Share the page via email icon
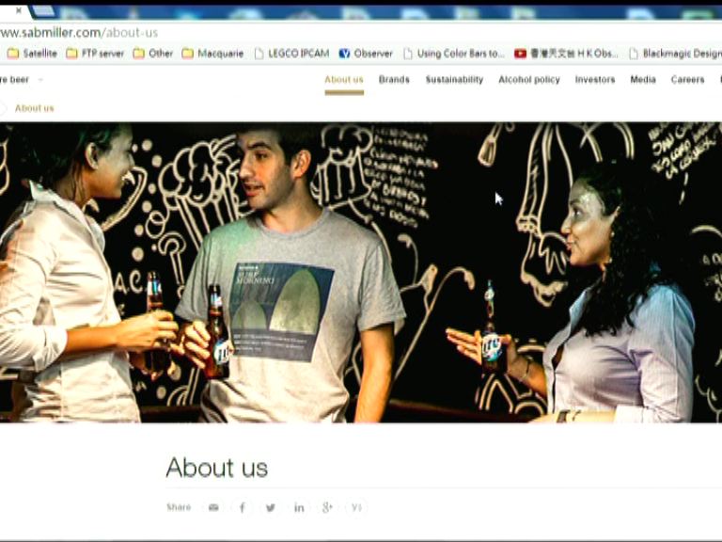 213,508
